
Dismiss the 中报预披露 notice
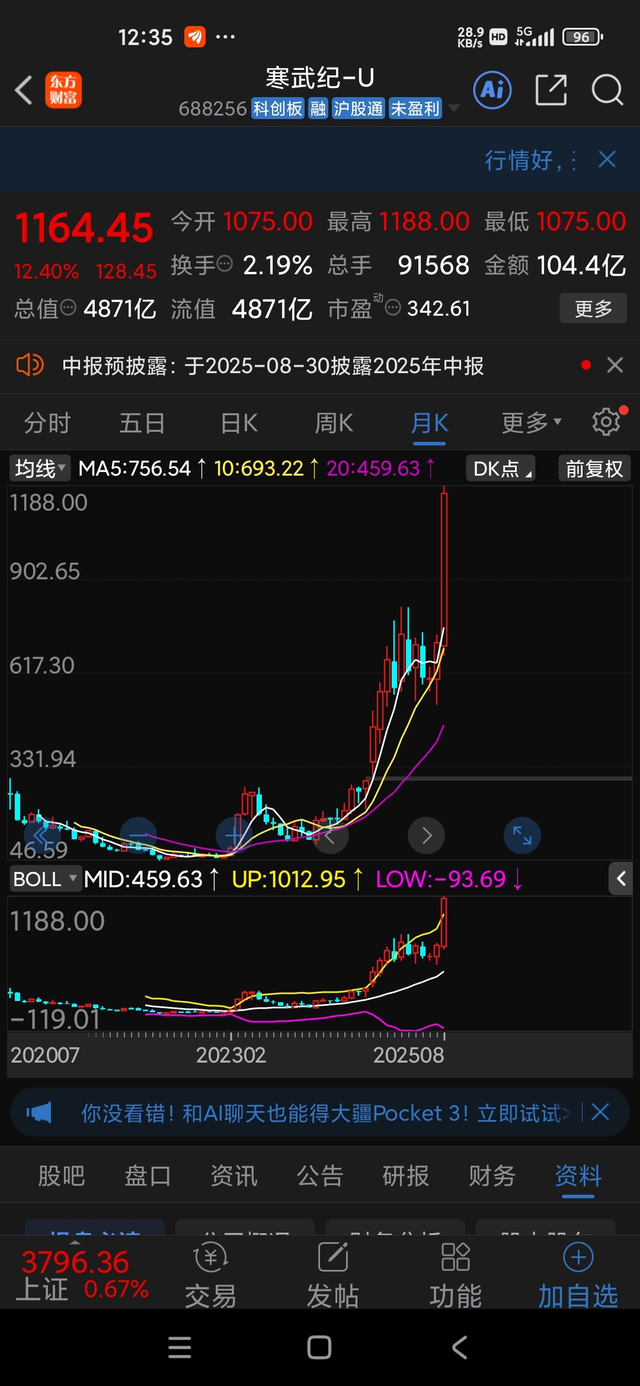[x=615, y=365]
